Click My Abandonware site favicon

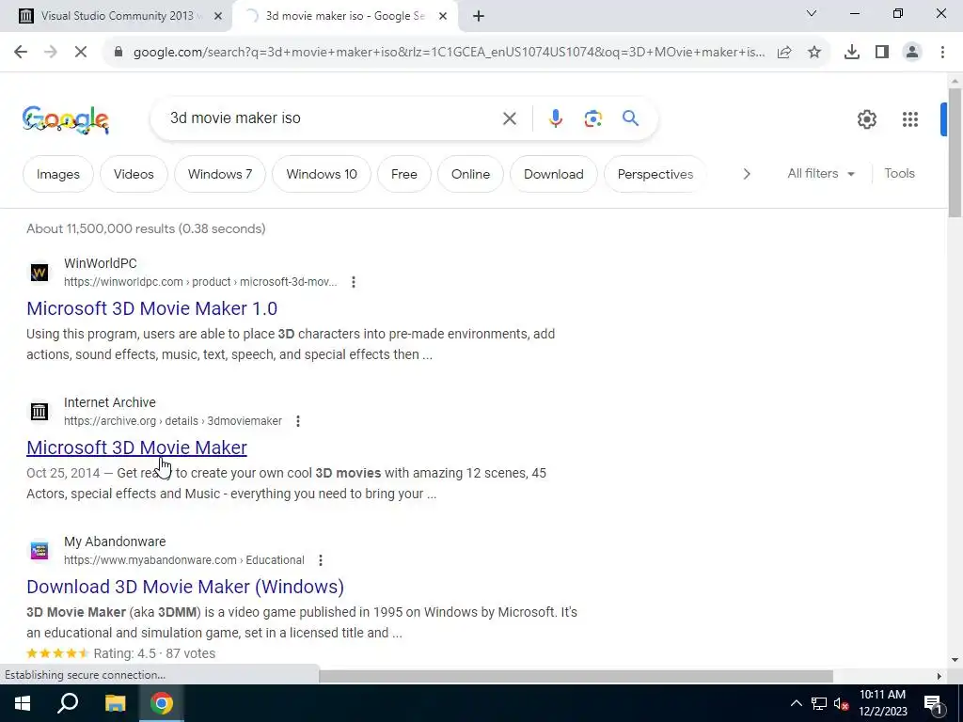(x=39, y=550)
